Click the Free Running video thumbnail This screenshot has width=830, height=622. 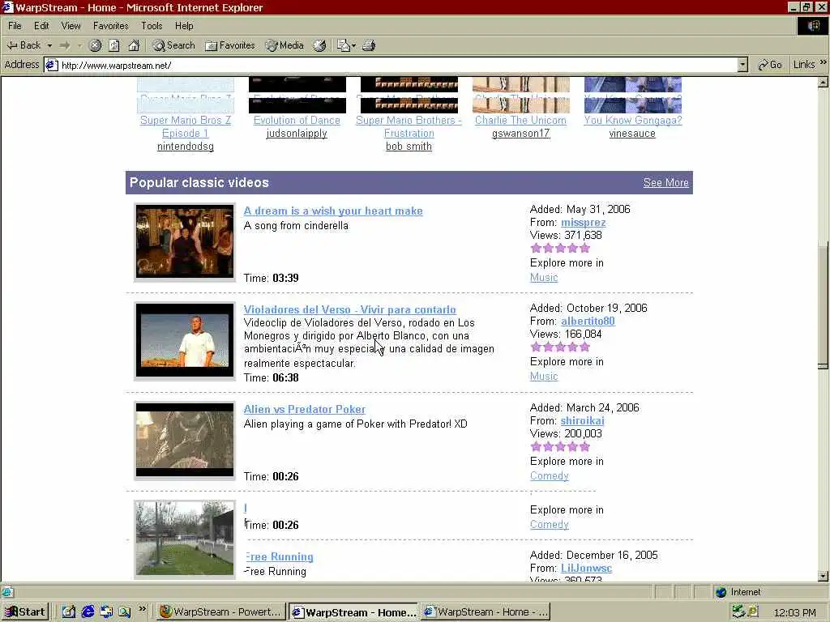click(185, 539)
